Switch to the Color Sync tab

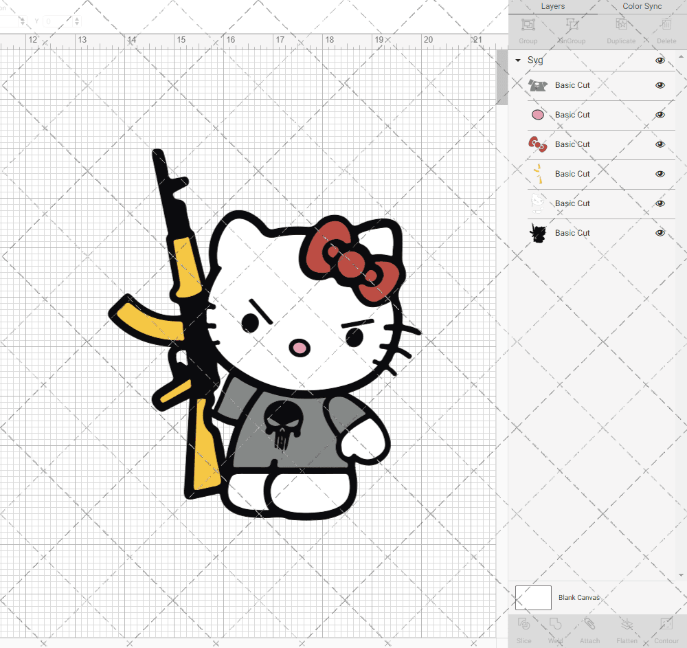click(x=642, y=7)
